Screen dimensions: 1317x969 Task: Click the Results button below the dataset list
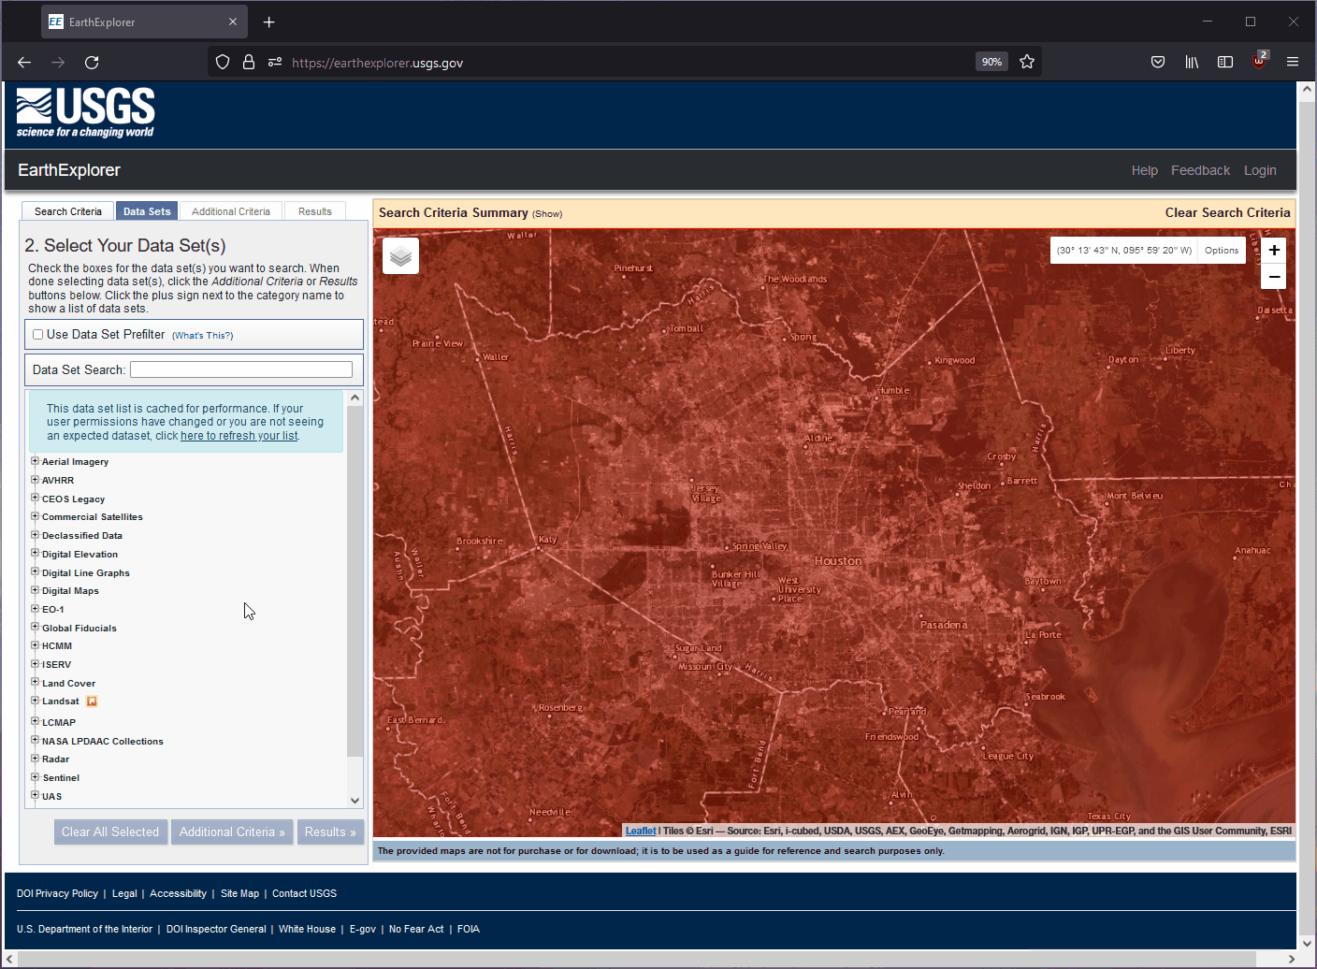coord(330,832)
